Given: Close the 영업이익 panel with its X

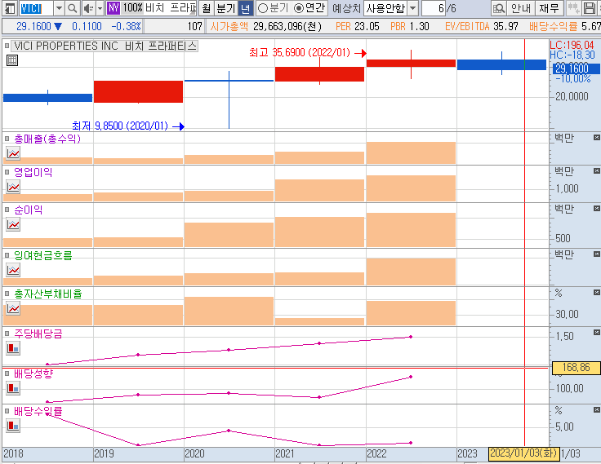Looking at the screenshot, I should click(596, 170).
